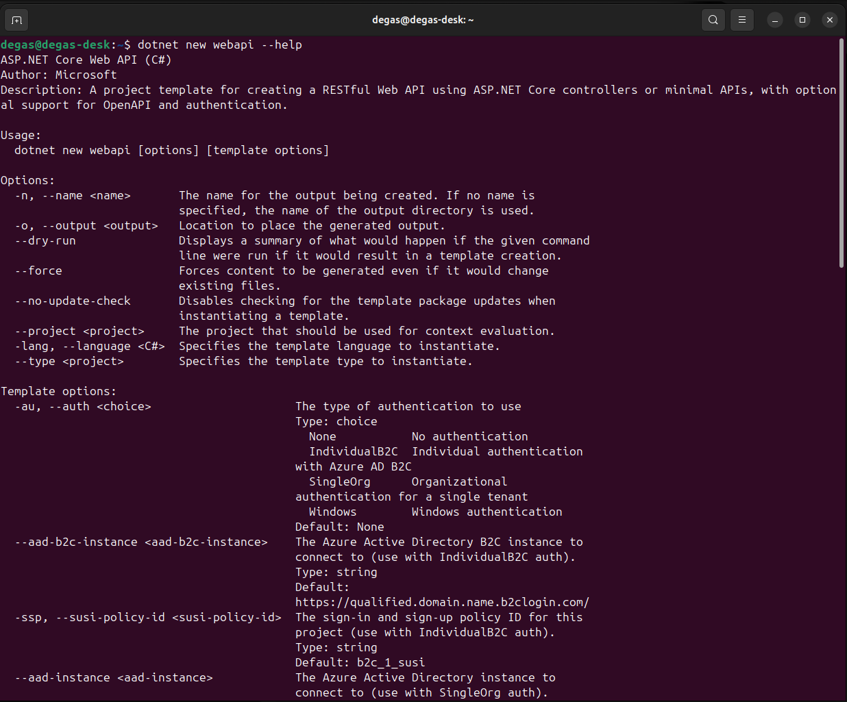Click the window title degas@degas-desk: ~
The image size is (847, 702).
(x=423, y=20)
